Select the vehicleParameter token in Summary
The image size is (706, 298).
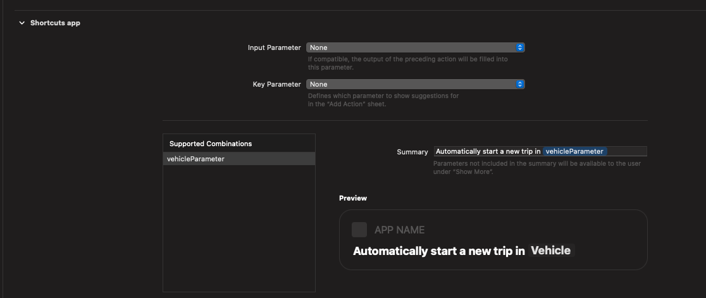[x=574, y=152]
